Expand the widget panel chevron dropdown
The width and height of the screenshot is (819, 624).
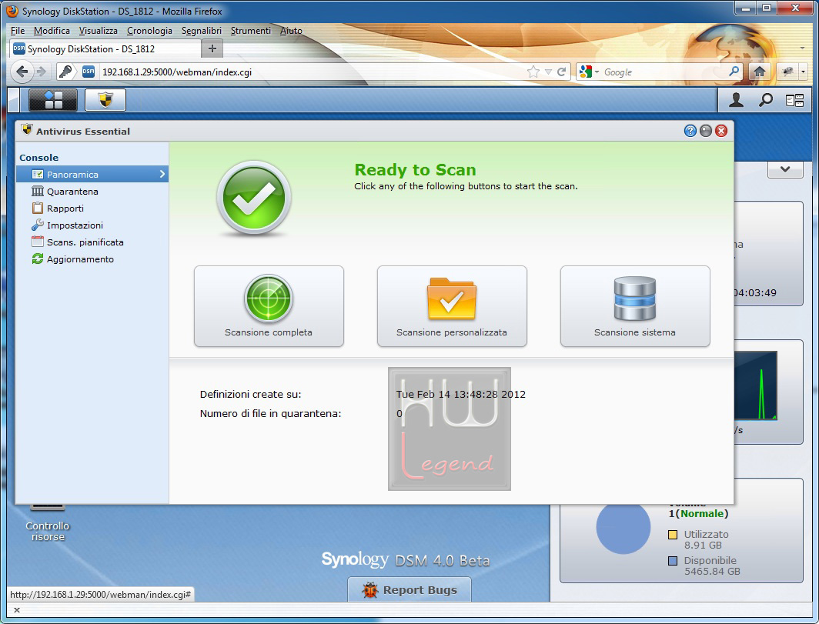[785, 170]
